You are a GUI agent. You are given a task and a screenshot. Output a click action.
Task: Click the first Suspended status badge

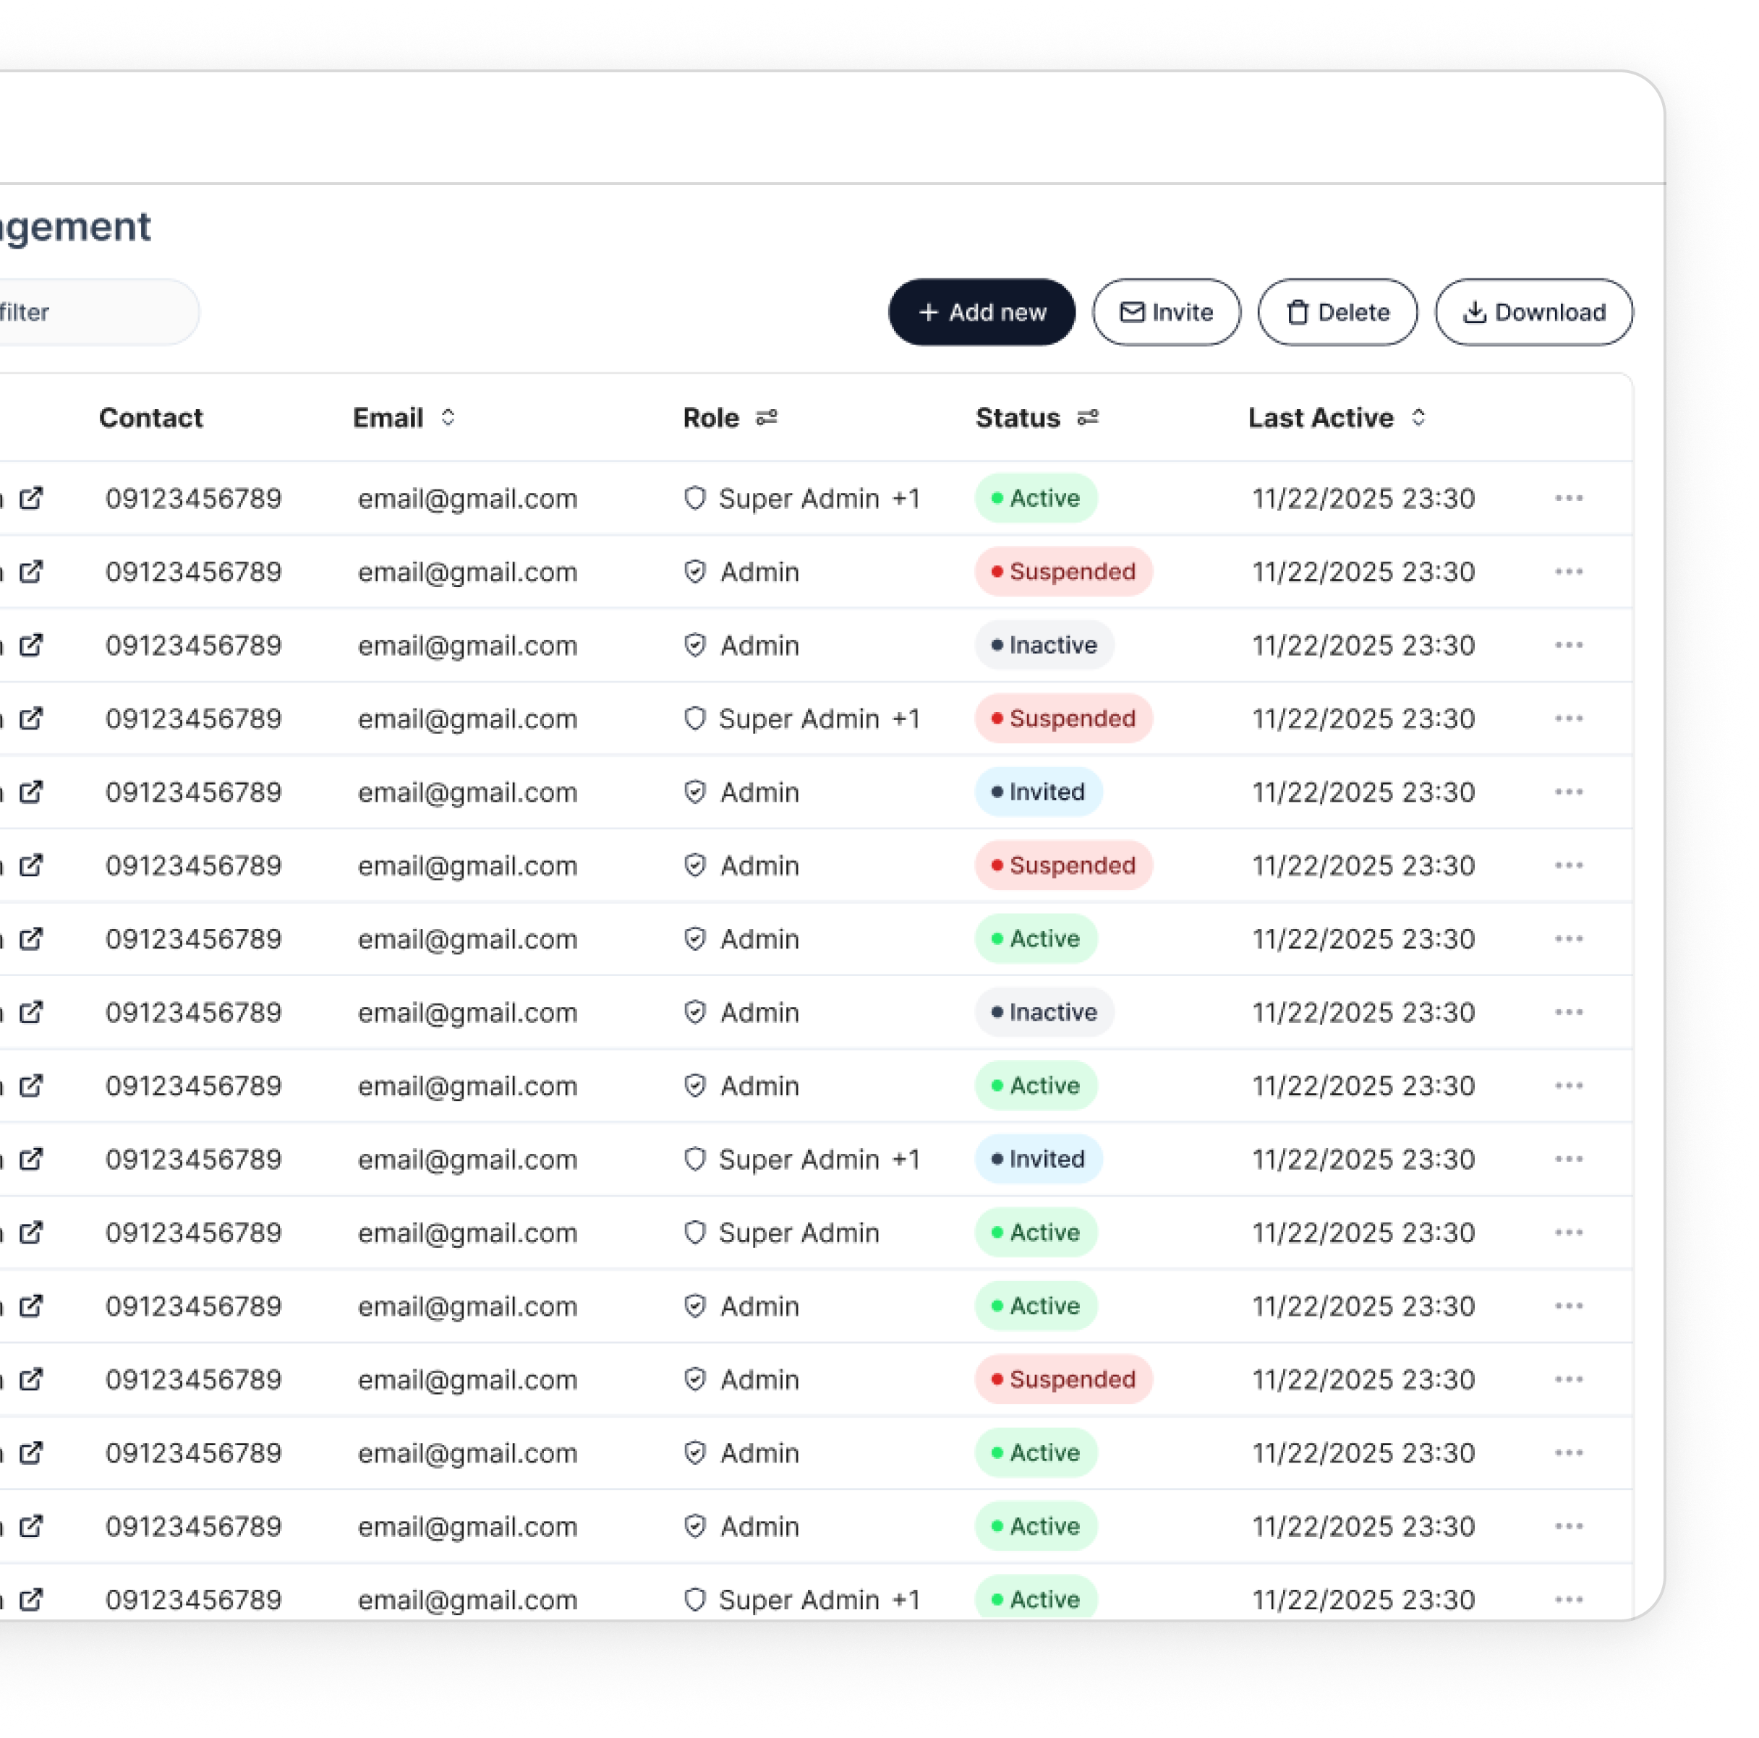click(x=1062, y=571)
